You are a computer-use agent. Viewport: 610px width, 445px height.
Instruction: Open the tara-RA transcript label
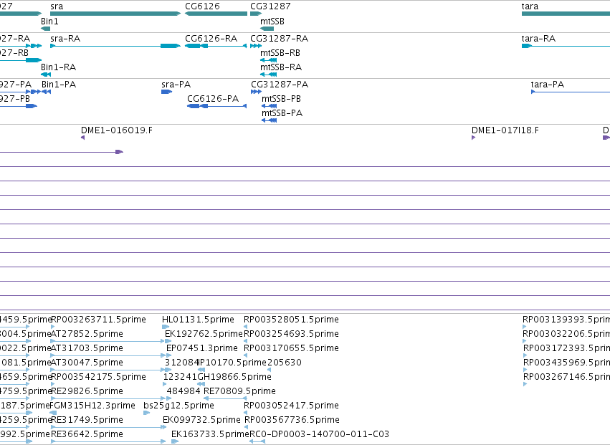(x=538, y=39)
